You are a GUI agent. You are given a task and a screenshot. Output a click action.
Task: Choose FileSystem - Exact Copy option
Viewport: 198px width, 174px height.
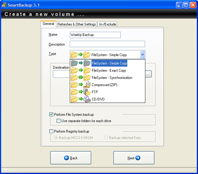coord(107,70)
